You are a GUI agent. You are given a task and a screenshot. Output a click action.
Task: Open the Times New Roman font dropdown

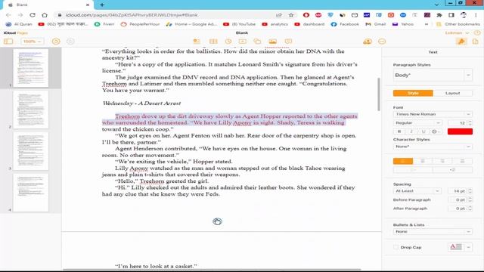(433, 114)
